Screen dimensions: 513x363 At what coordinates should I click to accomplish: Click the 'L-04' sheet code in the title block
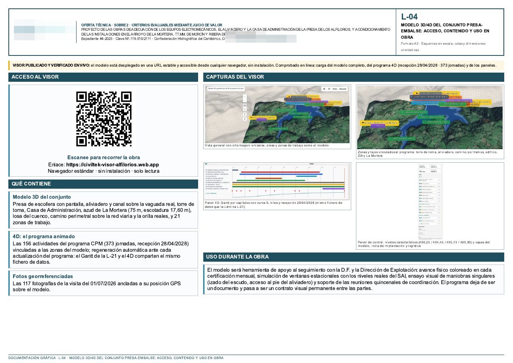409,17
